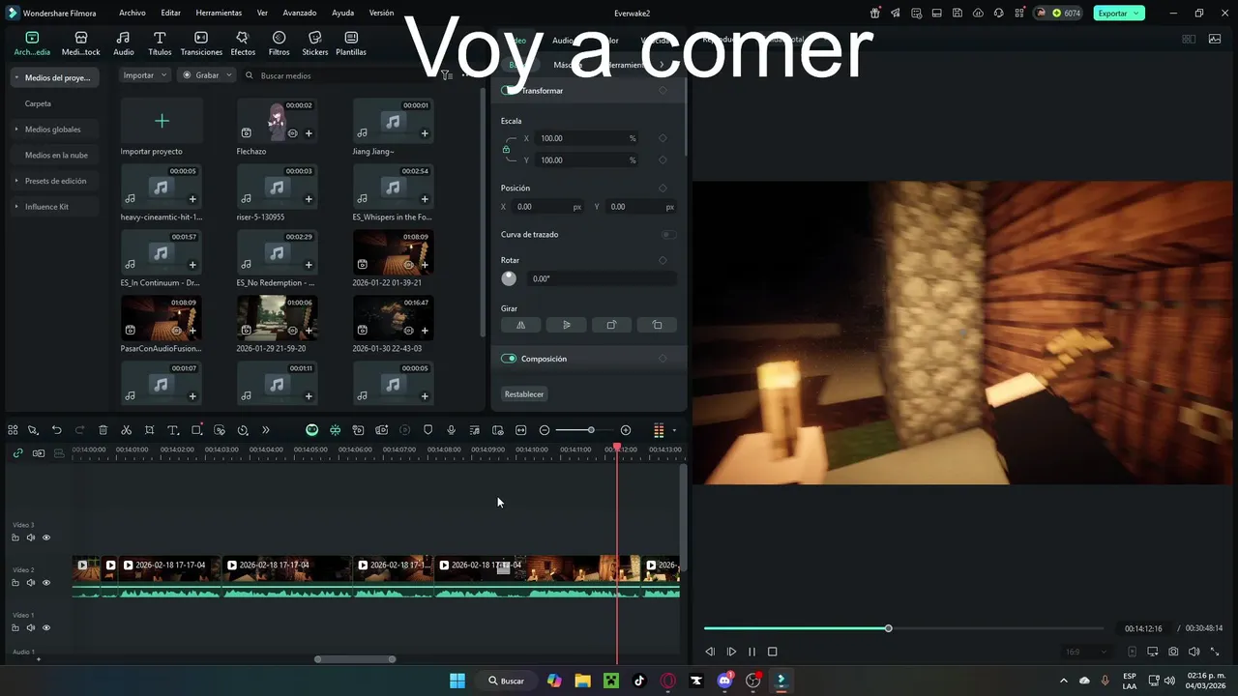Screen dimensions: 1238x696
Task: Hide the Video 1 track with eye icon
Action: coord(45,627)
